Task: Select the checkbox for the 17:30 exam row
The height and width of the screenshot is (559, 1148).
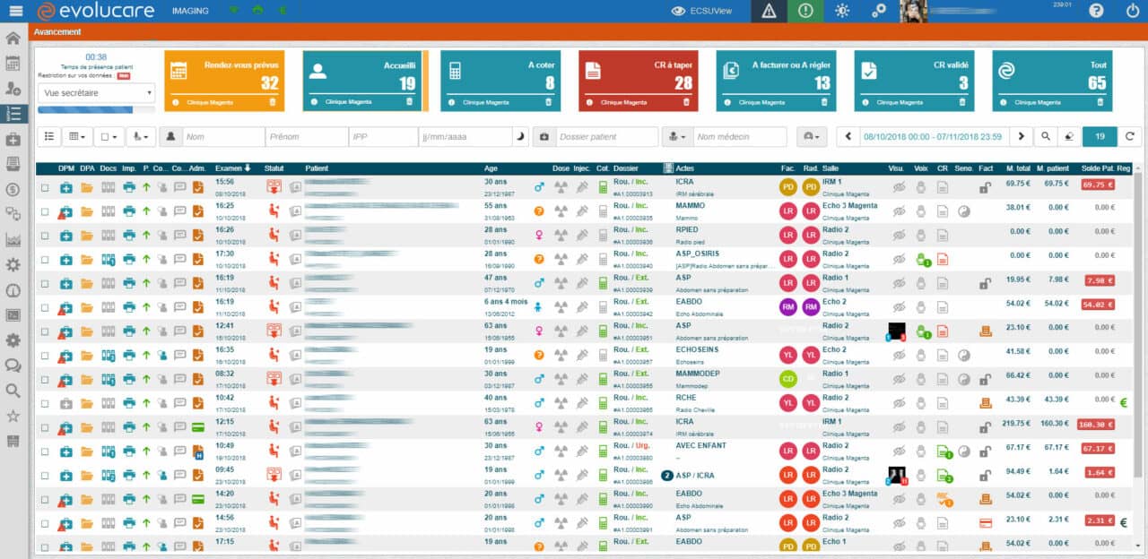Action: (x=45, y=260)
